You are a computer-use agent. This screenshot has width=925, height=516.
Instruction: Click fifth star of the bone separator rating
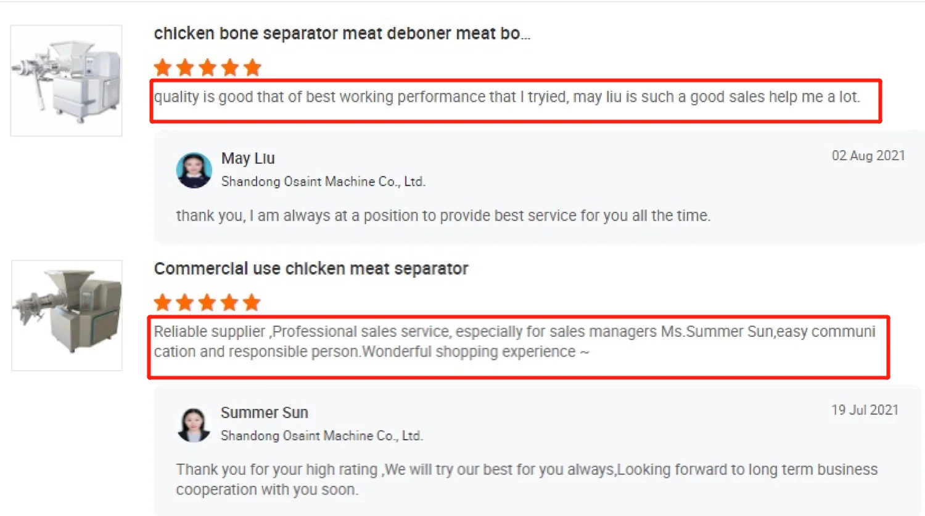tap(252, 68)
